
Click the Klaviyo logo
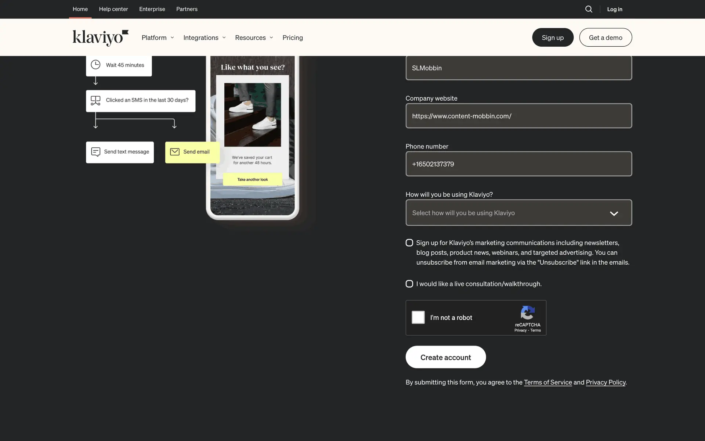(x=100, y=37)
